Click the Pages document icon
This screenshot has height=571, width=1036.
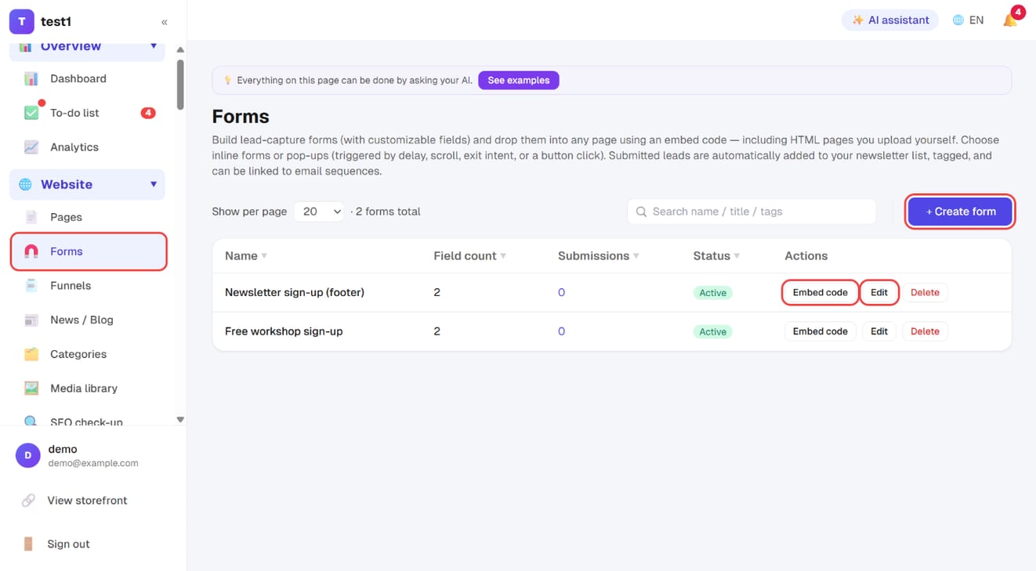pos(31,217)
